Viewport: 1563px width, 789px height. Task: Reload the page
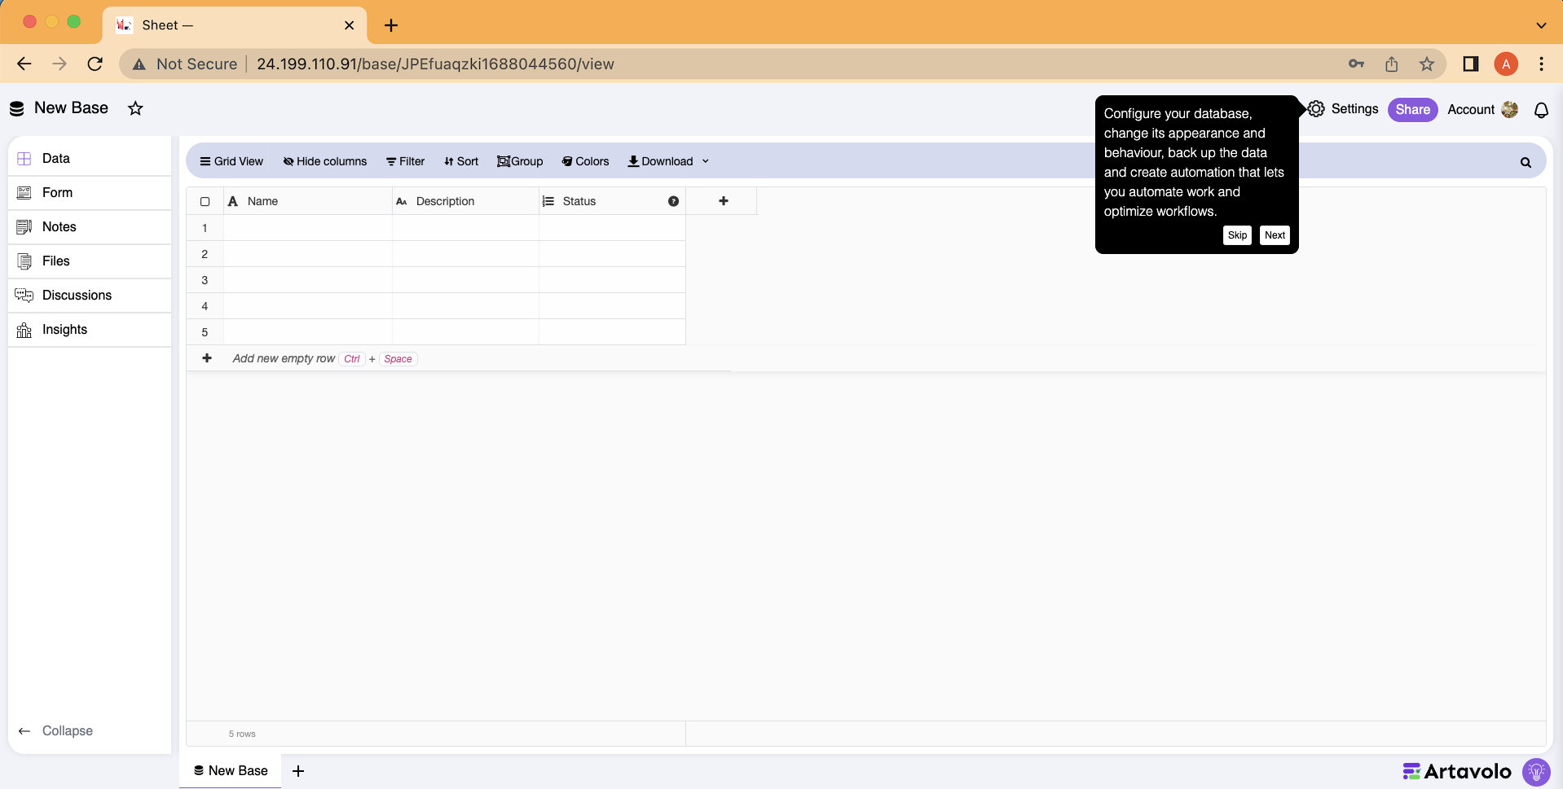tap(95, 64)
